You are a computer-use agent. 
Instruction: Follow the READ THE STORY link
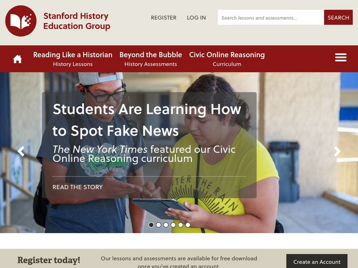pos(77,187)
